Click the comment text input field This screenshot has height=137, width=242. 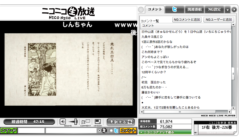tap(71, 130)
